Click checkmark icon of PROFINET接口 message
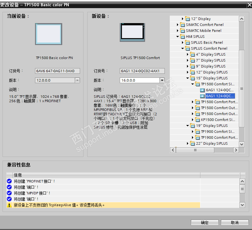 pyautogui.click(x=9, y=181)
